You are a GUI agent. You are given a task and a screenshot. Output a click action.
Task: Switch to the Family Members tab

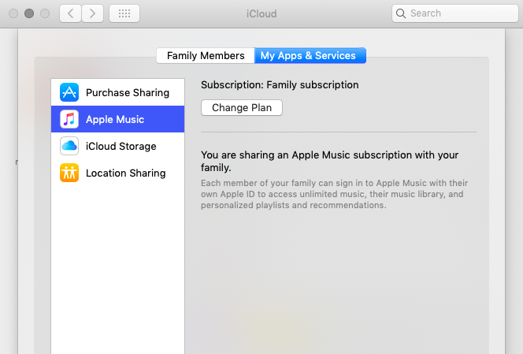[x=206, y=55]
